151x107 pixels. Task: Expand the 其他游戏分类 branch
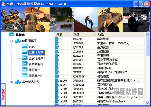coord(12,82)
